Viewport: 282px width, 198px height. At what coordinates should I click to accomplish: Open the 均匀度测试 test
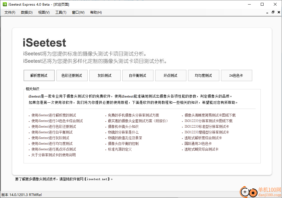click(204, 75)
